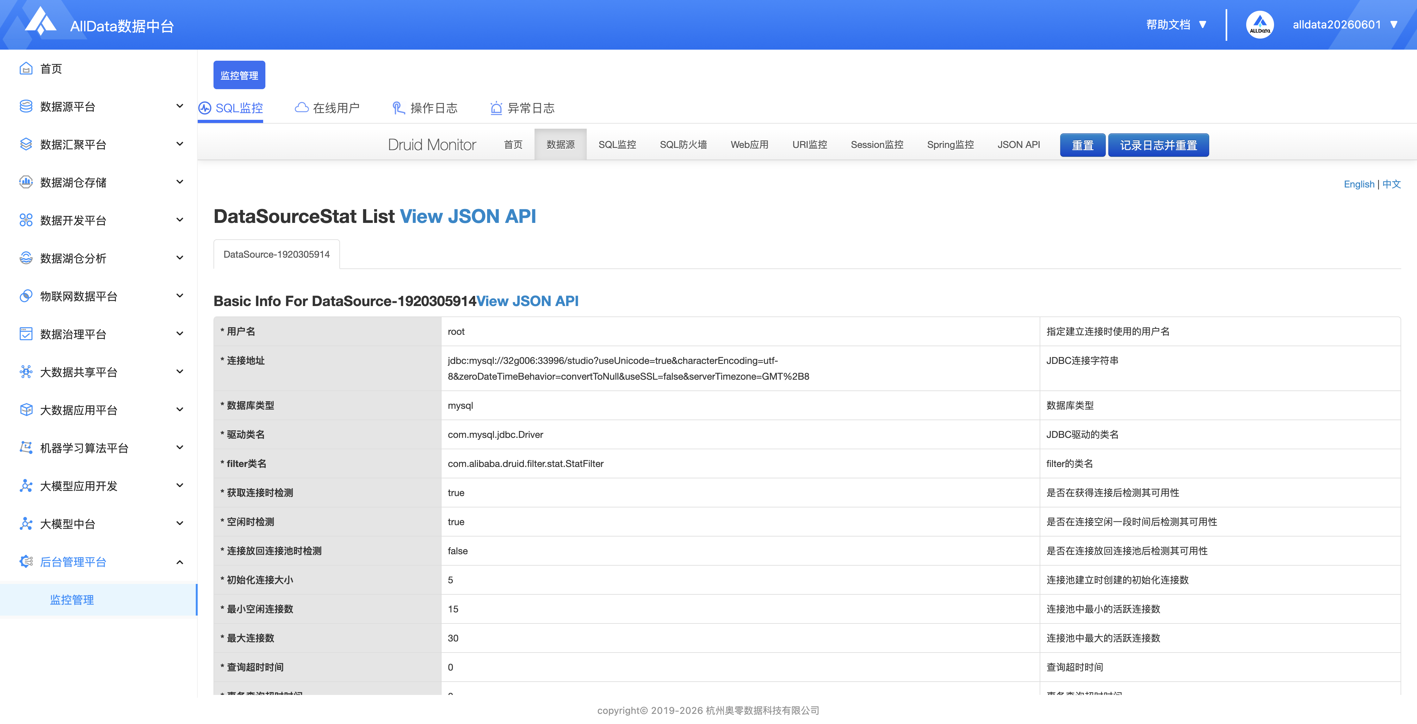This screenshot has height=724, width=1417.
Task: Click the 机器学习算法平台 icon
Action: click(x=26, y=448)
